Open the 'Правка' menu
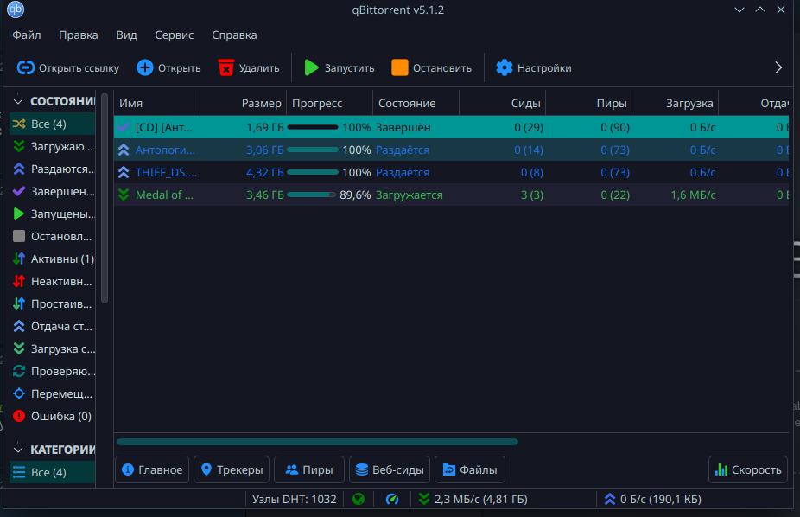Viewport: 800px width, 517px height. click(79, 35)
